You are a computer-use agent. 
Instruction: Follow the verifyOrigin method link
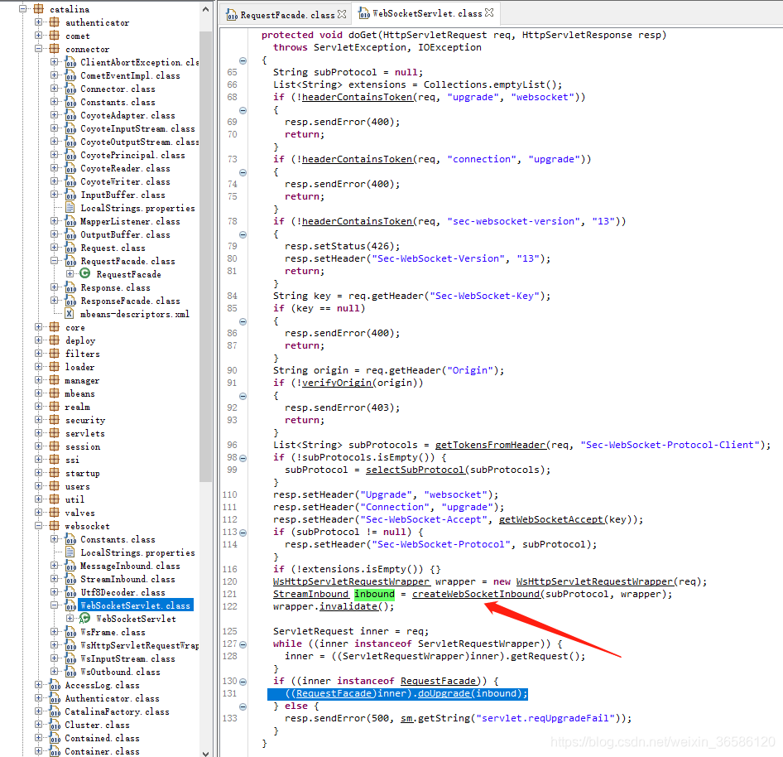point(337,383)
